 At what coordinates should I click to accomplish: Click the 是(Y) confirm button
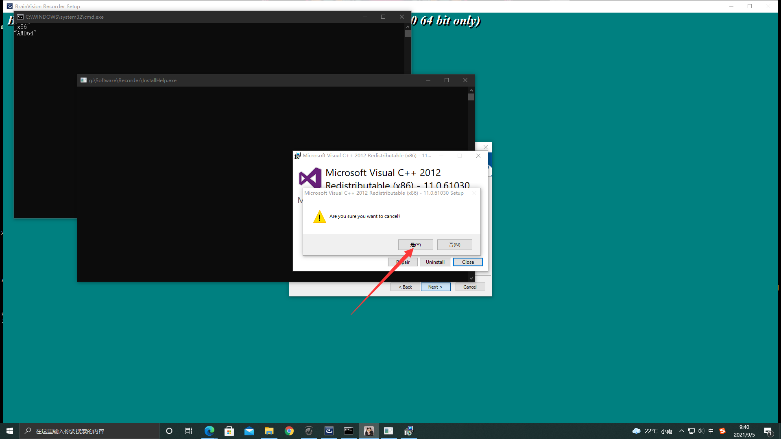pos(415,245)
